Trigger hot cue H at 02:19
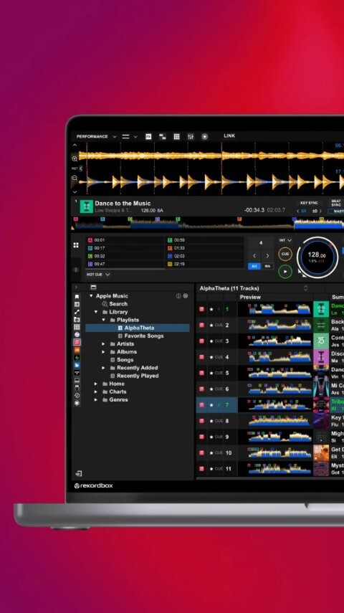344x613 pixels. tap(204, 264)
